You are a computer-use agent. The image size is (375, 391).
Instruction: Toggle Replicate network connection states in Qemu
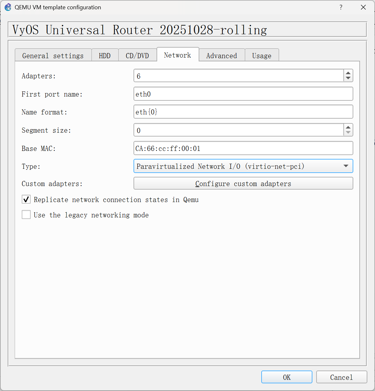pyautogui.click(x=26, y=199)
